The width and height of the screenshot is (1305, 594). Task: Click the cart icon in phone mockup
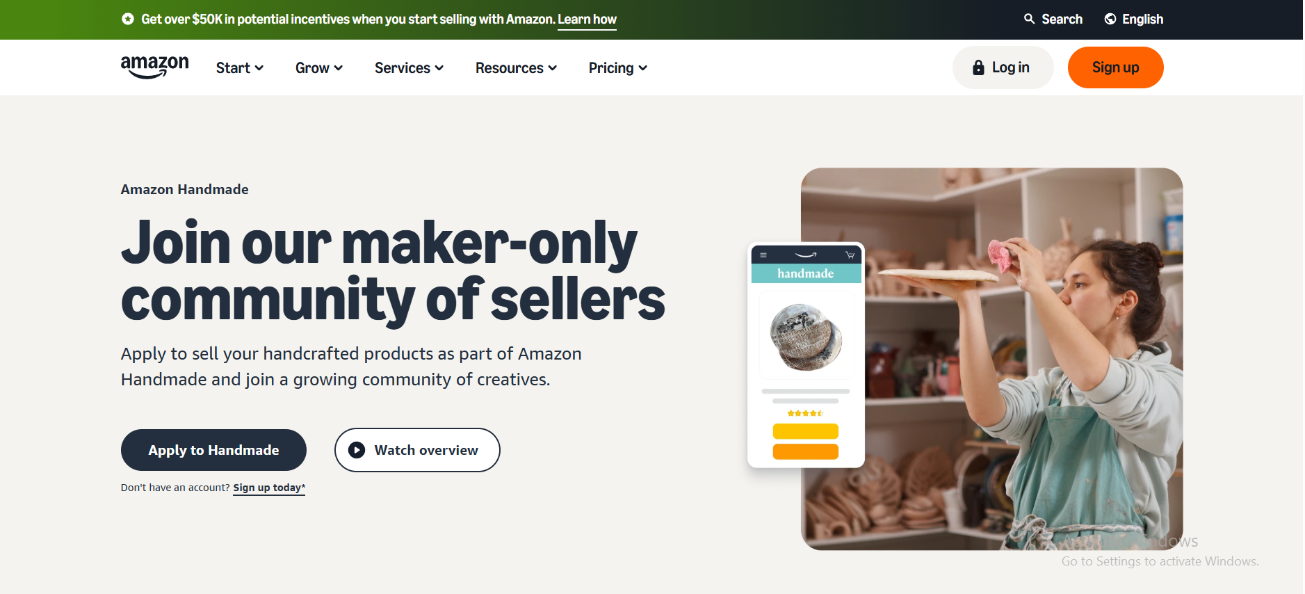pyautogui.click(x=850, y=255)
